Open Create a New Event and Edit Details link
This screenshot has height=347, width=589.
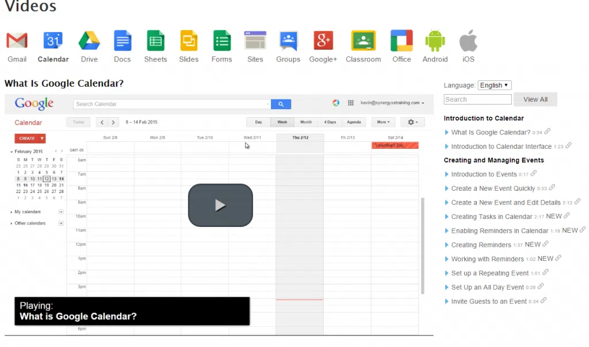[506, 203]
